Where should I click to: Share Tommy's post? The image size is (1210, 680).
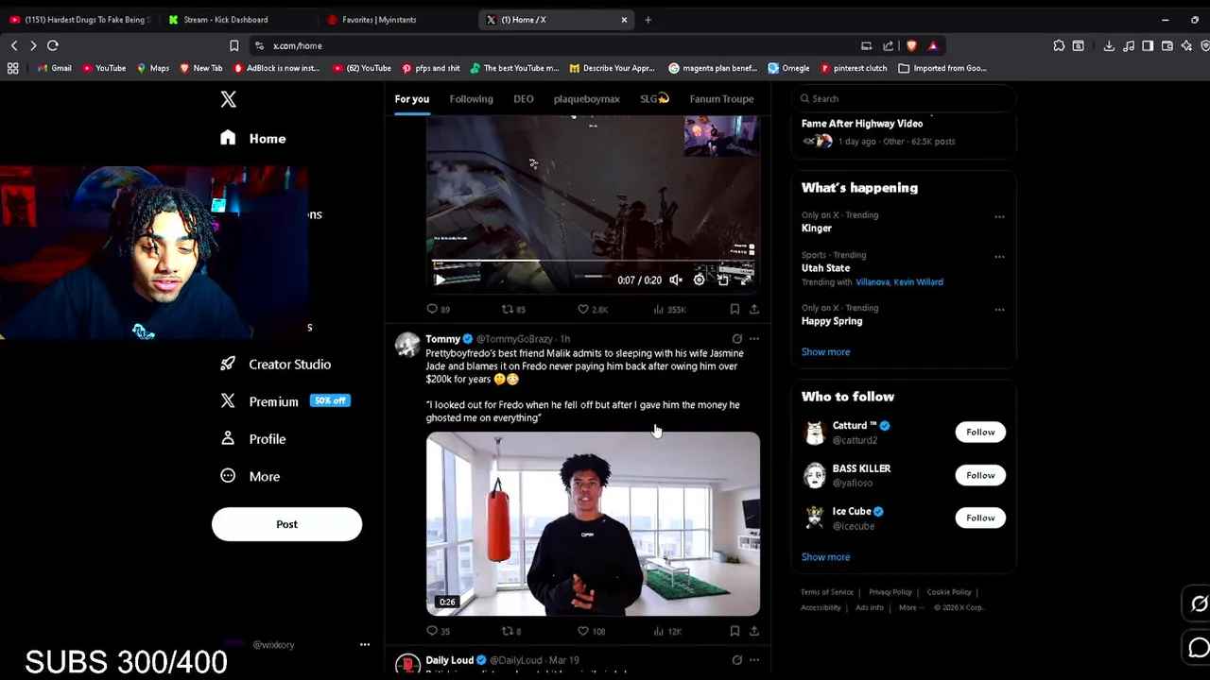point(754,631)
